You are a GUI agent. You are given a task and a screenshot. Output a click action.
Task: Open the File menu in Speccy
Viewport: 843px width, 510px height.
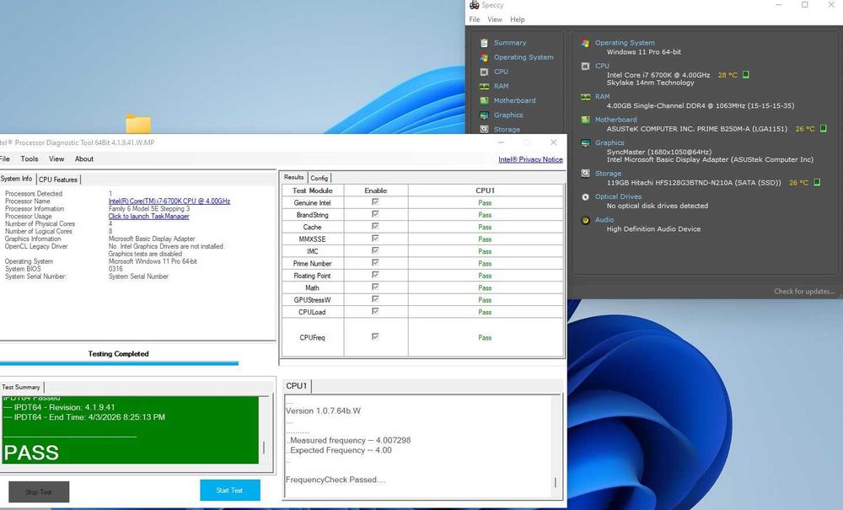[x=474, y=19]
